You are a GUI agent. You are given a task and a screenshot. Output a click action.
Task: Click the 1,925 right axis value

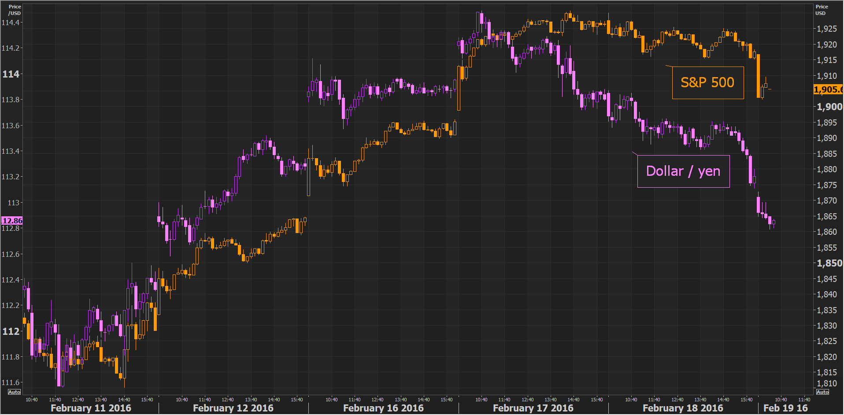click(827, 29)
